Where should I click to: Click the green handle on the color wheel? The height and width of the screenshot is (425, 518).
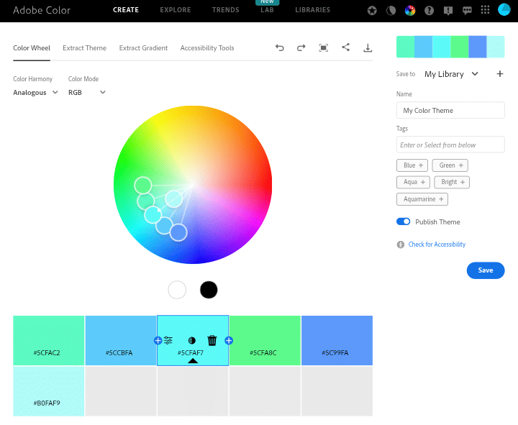click(x=143, y=186)
